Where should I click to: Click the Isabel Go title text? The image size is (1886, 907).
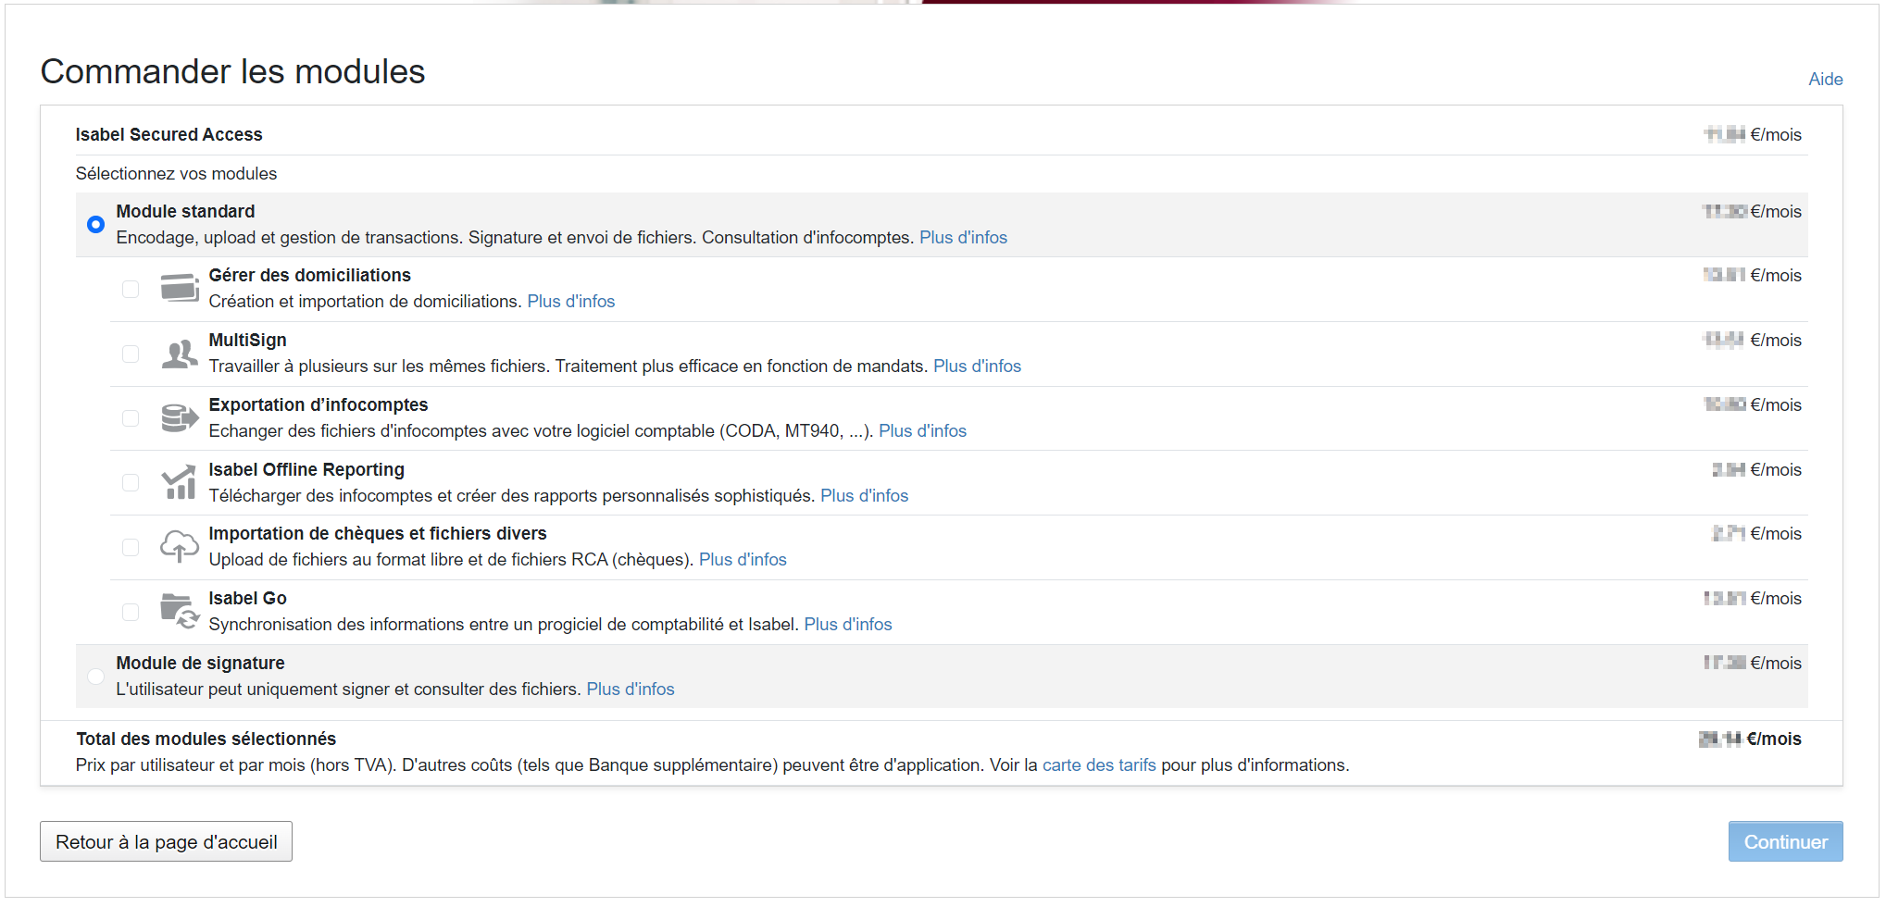pos(247,598)
